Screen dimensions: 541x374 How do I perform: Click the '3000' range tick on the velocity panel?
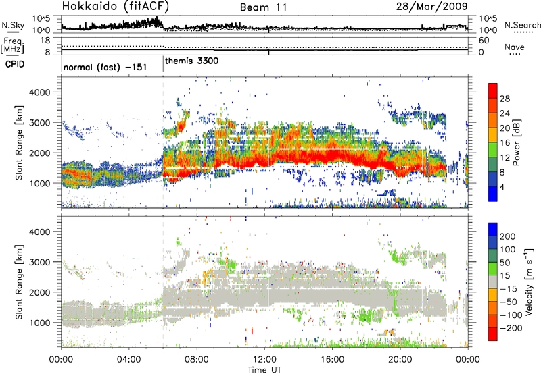[39, 262]
